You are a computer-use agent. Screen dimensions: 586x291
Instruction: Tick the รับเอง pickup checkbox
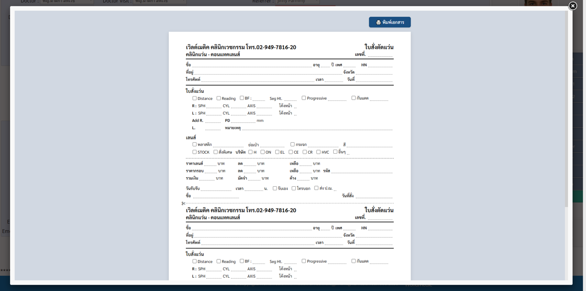pyautogui.click(x=275, y=188)
